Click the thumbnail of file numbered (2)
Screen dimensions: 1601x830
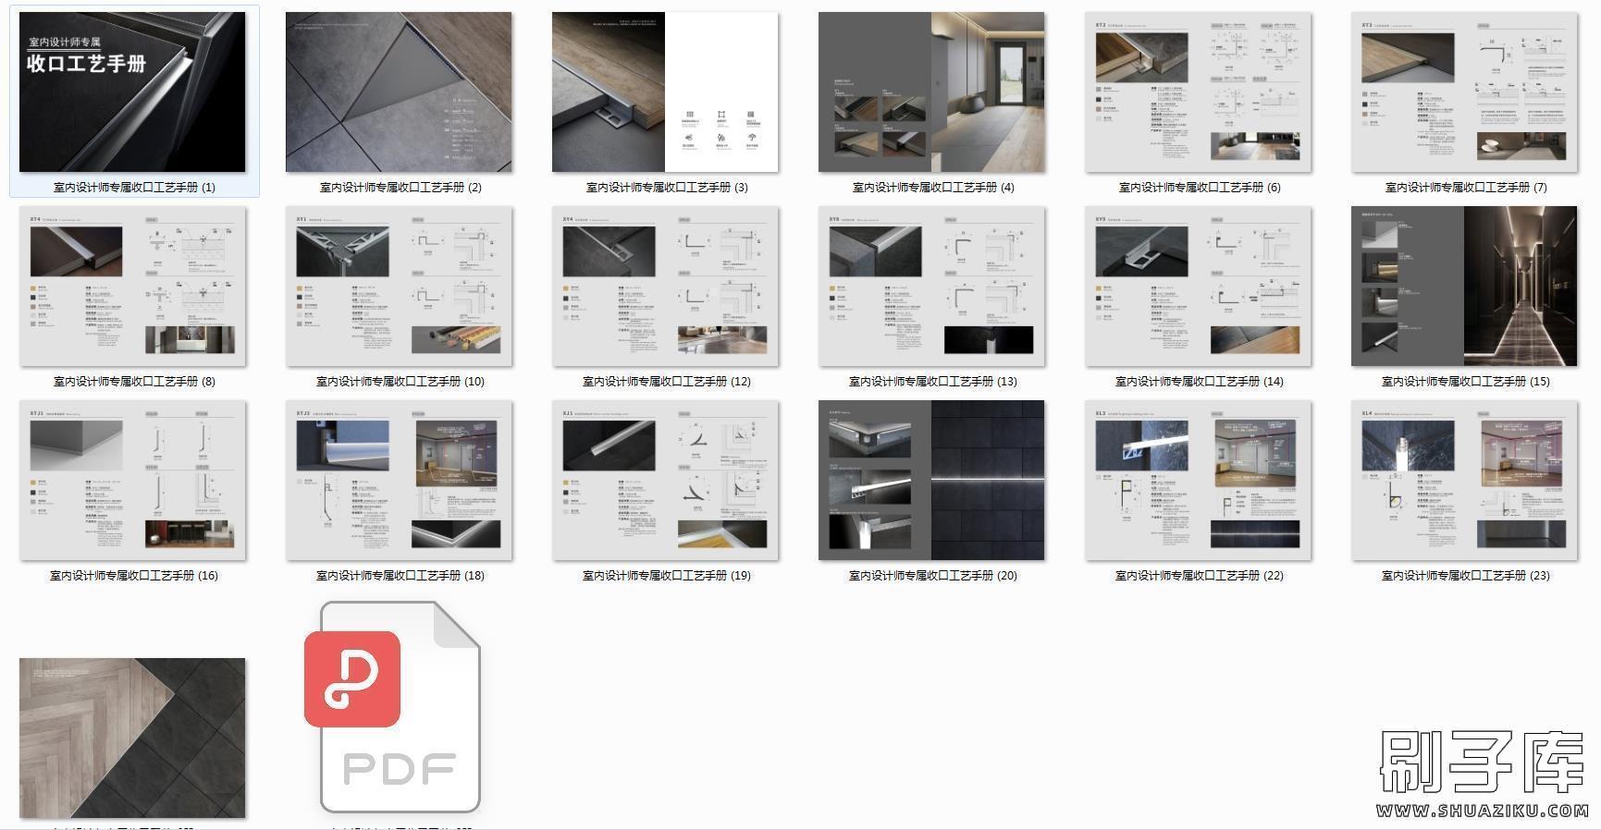(x=399, y=92)
